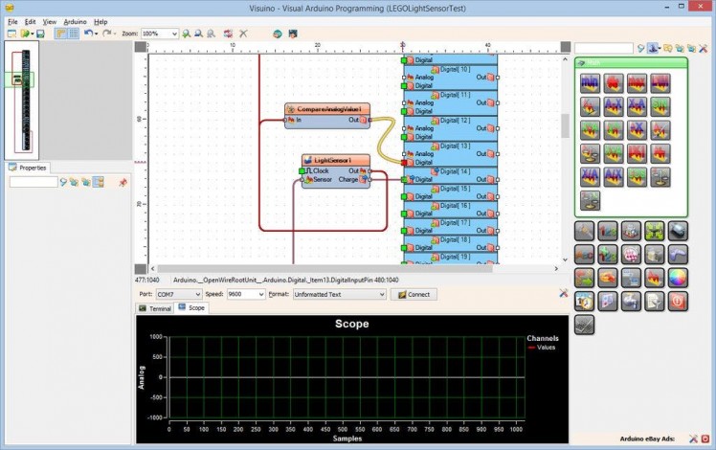Click the Delete X icon in toolbar
The image size is (716, 450).
pyautogui.click(x=244, y=34)
